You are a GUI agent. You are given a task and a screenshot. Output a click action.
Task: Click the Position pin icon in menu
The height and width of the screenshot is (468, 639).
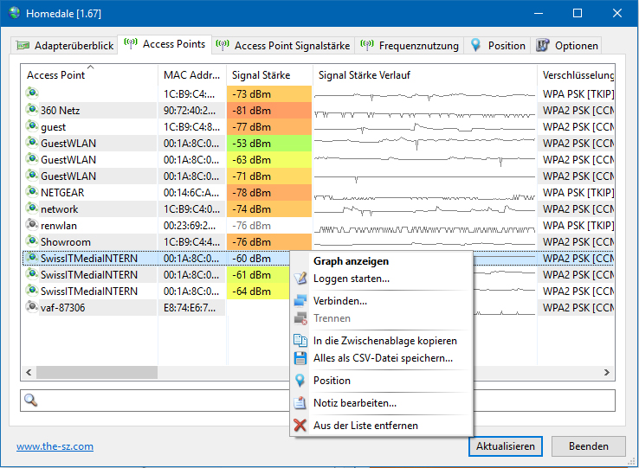pyautogui.click(x=300, y=381)
